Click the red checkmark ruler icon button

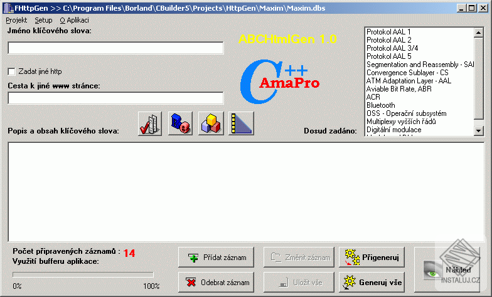click(150, 123)
